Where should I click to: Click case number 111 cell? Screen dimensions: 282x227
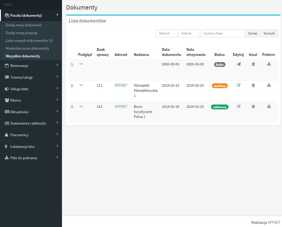(99, 85)
